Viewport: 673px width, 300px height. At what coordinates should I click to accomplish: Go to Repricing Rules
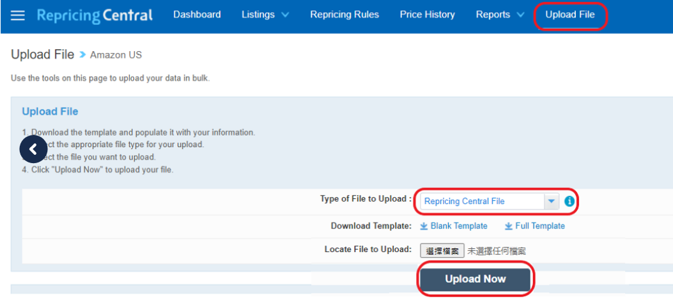coord(344,15)
